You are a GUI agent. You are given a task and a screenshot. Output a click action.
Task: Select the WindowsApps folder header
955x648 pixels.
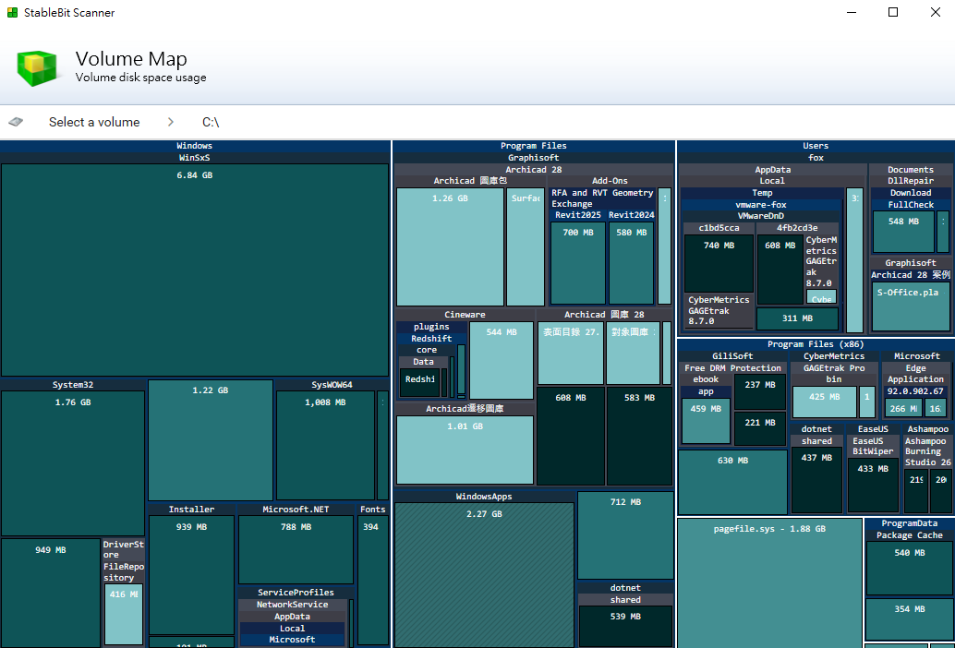484,497
